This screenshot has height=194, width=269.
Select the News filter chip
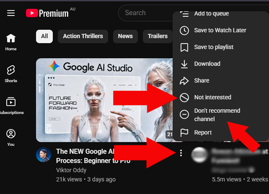coord(125,36)
